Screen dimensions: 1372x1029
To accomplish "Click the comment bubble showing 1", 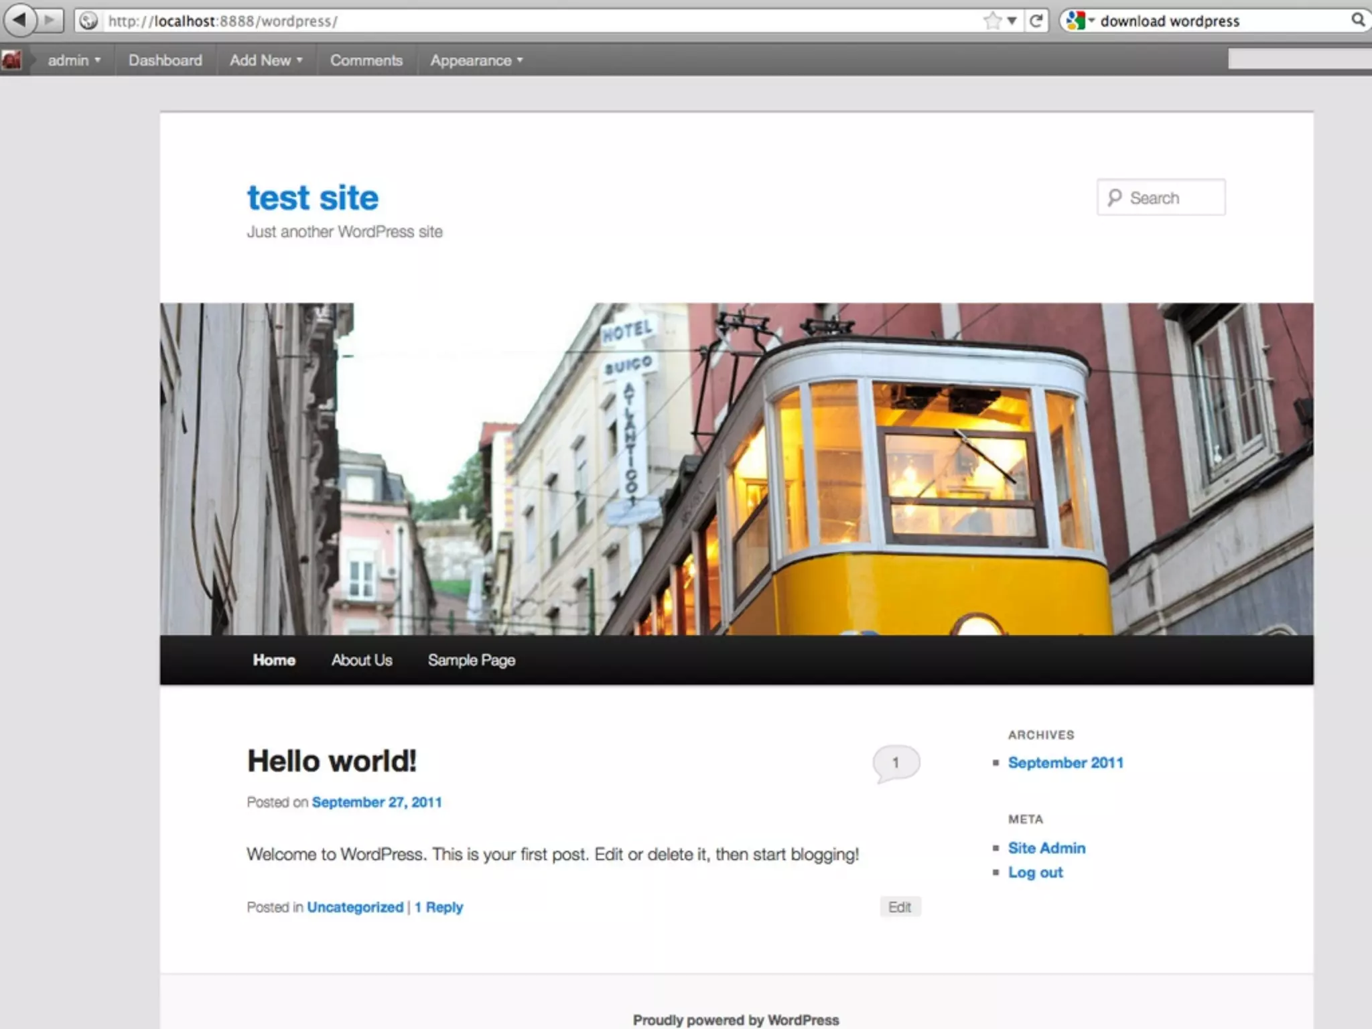I will (x=896, y=762).
